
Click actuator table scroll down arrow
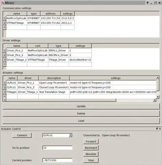[158, 97]
